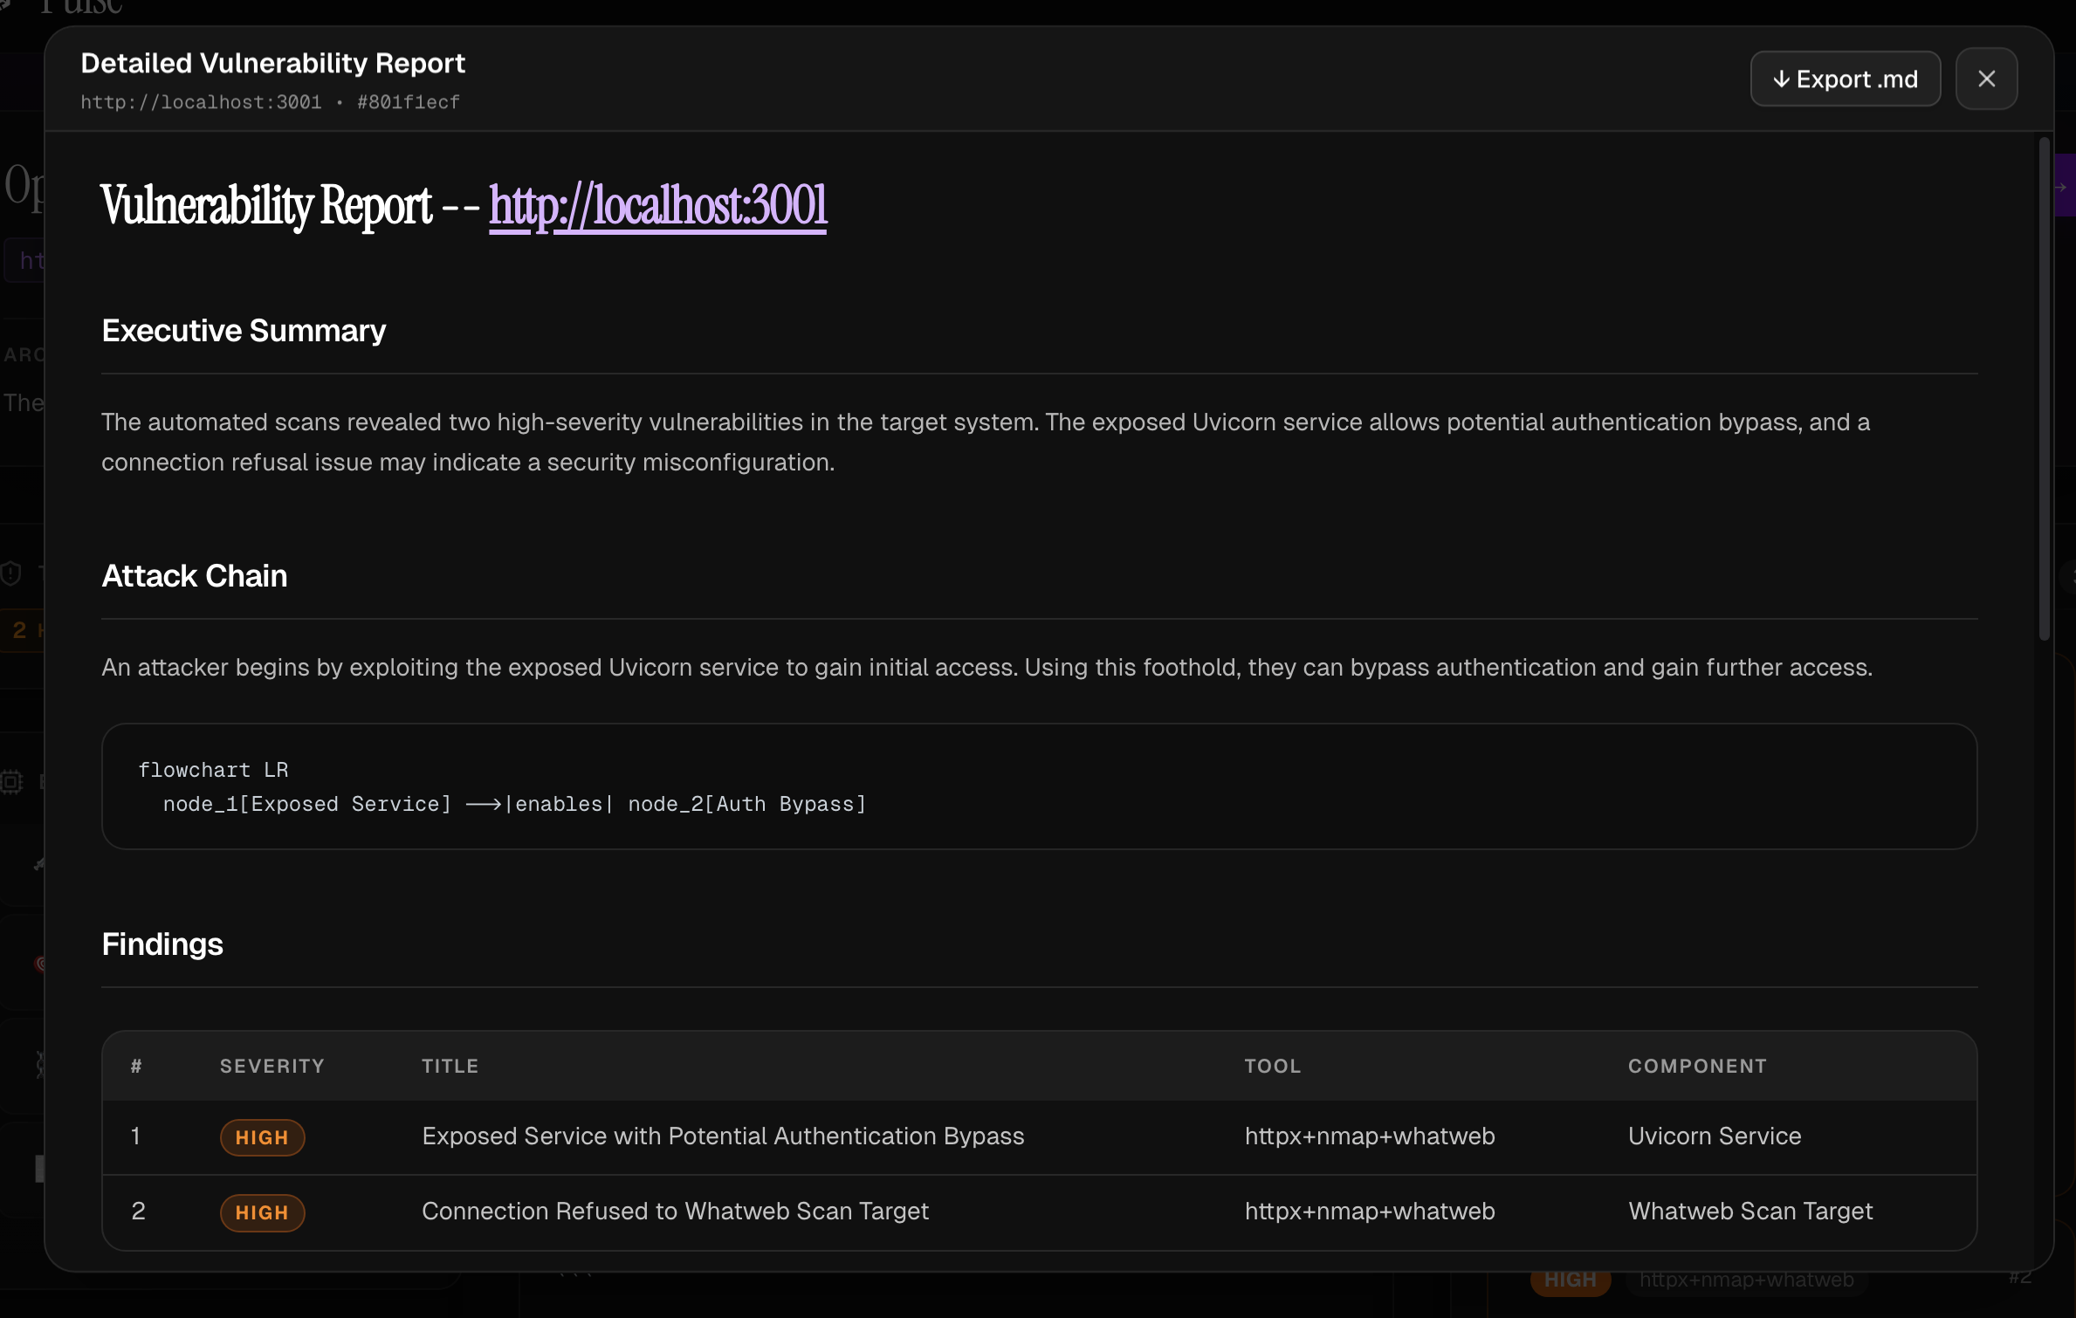Viewport: 2076px width, 1318px height.
Task: Click the TITLE column header
Action: pyautogui.click(x=450, y=1066)
